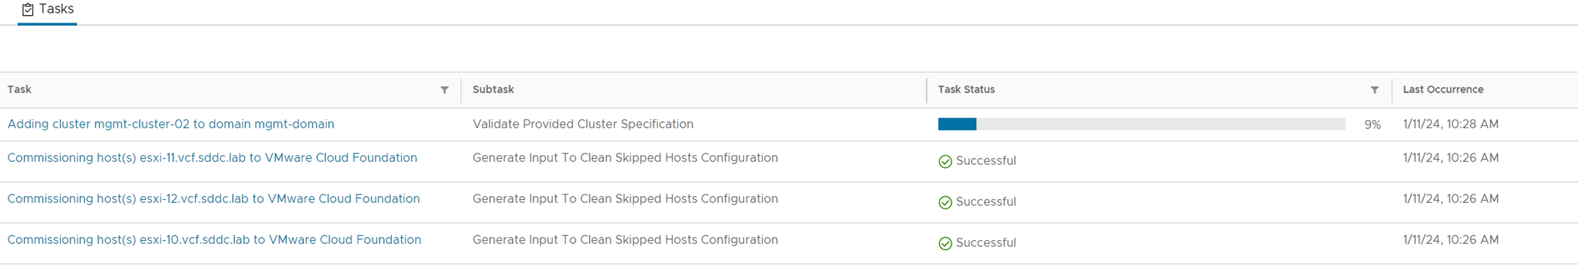Click the Subtask column header

493,89
